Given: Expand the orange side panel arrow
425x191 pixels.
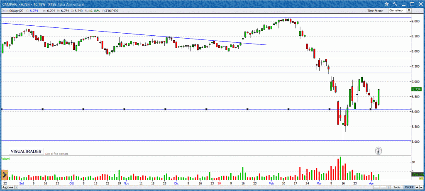Looking at the screenshot, I should (x=5, y=175).
